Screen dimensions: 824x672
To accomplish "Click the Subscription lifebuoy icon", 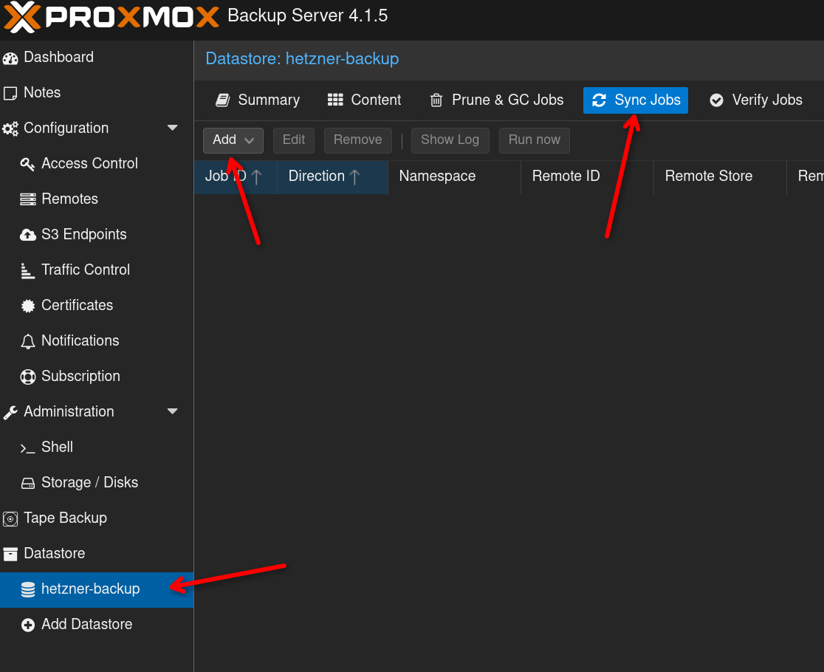I will coord(28,377).
